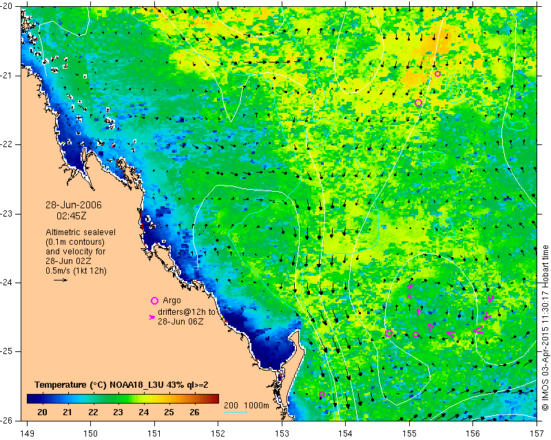This screenshot has width=551, height=440.
Task: Click the longitude axis label 157
Action: pyautogui.click(x=537, y=434)
